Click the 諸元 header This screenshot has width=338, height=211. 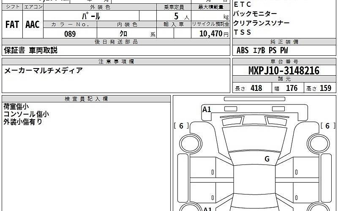[284, 79]
